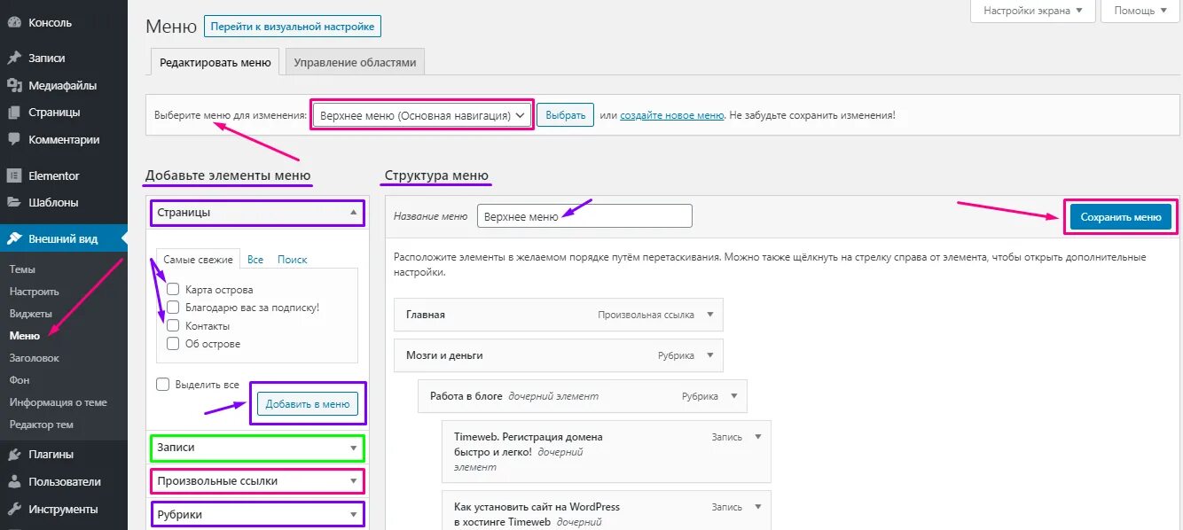The image size is (1183, 530).
Task: Click the Медиафайлы media icon
Action: click(14, 86)
